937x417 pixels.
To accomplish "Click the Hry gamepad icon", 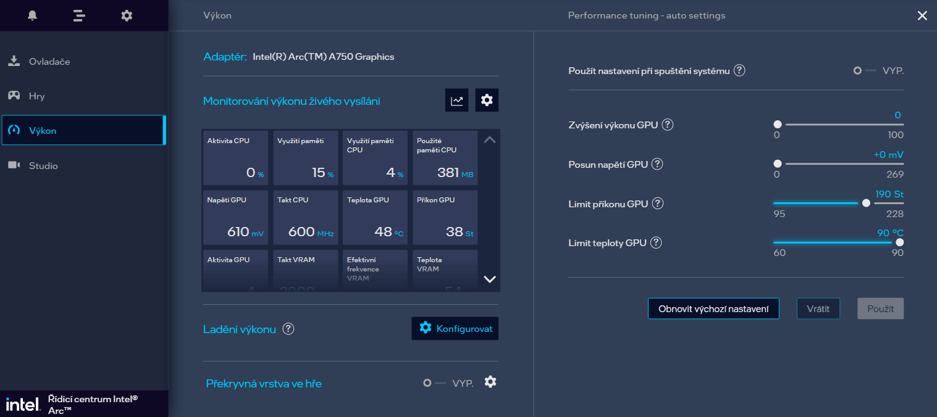I will tap(14, 96).
